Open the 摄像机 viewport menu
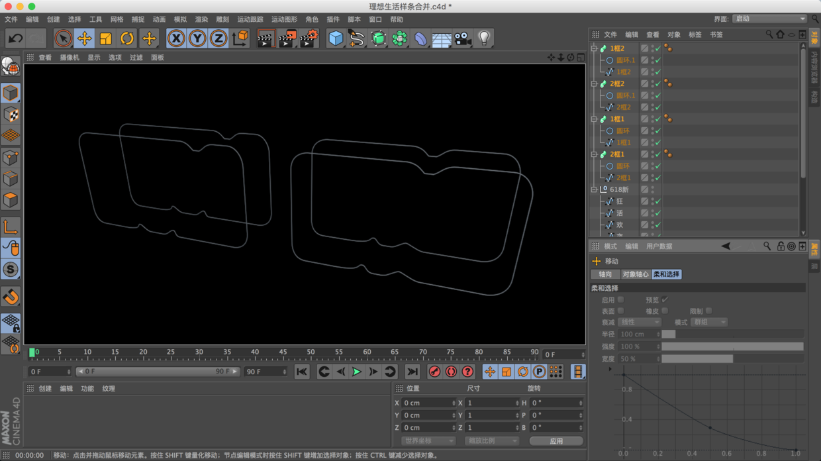This screenshot has width=821, height=461. pos(70,58)
